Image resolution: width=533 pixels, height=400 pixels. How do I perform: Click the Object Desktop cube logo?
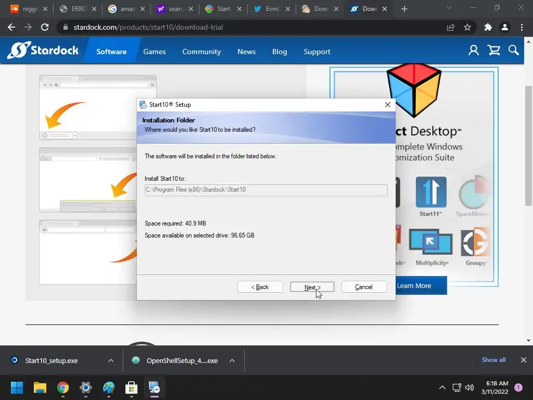pyautogui.click(x=414, y=90)
